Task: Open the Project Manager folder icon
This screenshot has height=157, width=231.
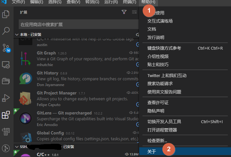Action: (x=6, y=81)
